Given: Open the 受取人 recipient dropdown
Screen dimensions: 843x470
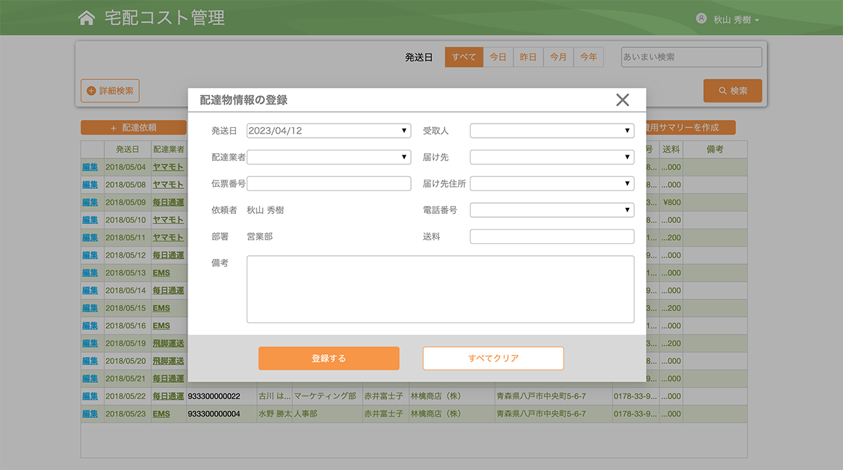Looking at the screenshot, I should (551, 130).
